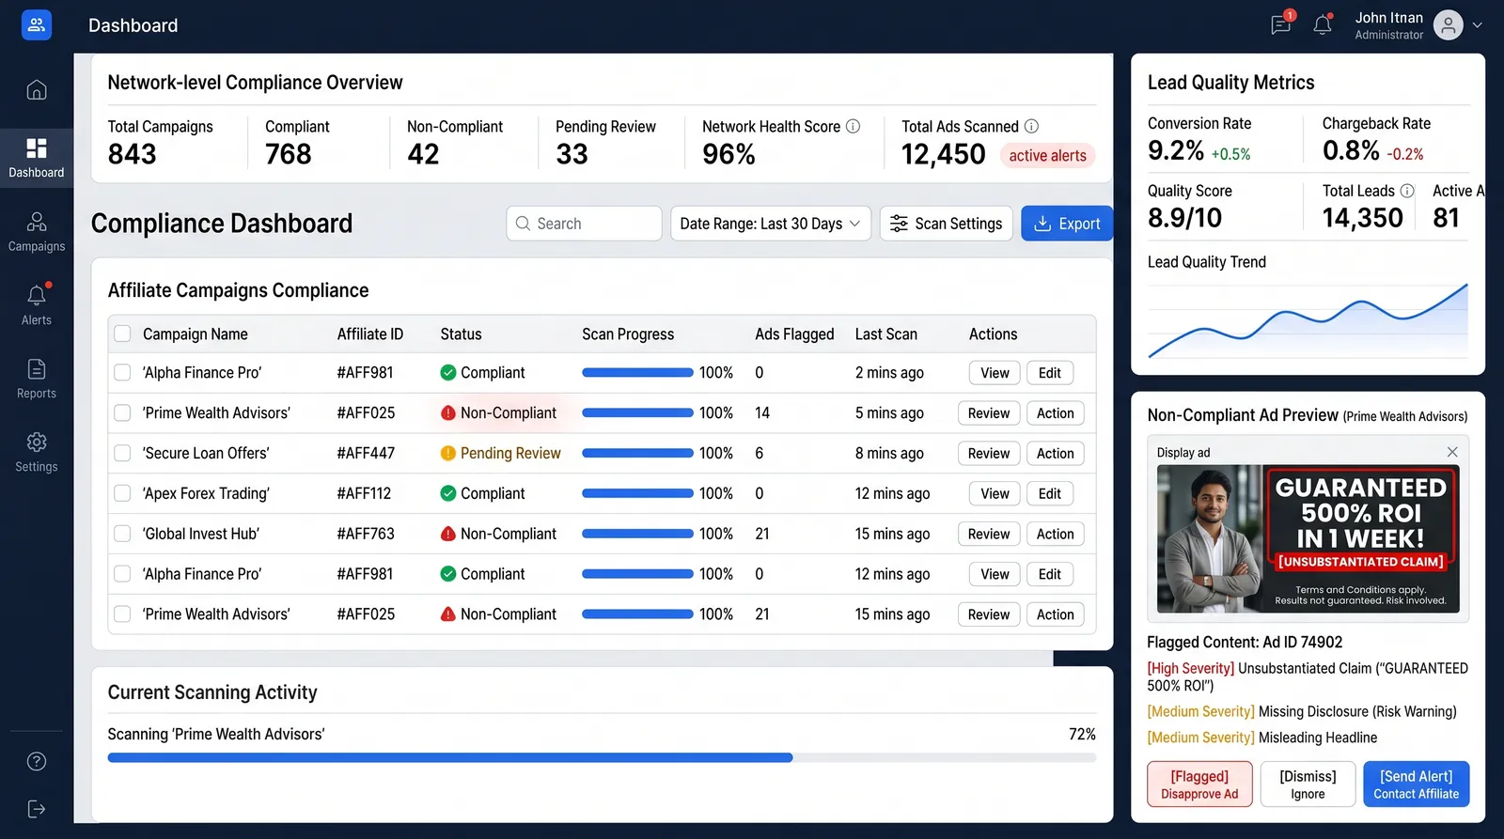This screenshot has height=839, width=1504.
Task: Click the active alerts badge
Action: pyautogui.click(x=1047, y=155)
